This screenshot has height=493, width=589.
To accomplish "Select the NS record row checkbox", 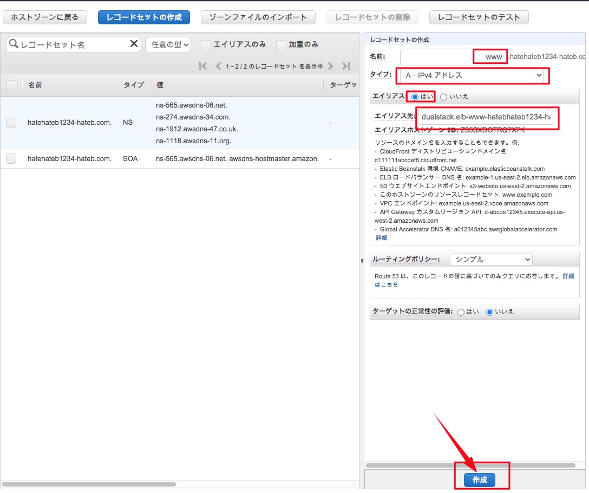I will [x=11, y=123].
